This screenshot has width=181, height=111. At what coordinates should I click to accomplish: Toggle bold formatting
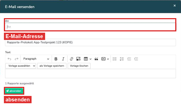coord(56,59)
